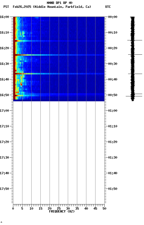144x225 pixels.
Task: Click the 01:50 UTC time label
Action: point(113,189)
